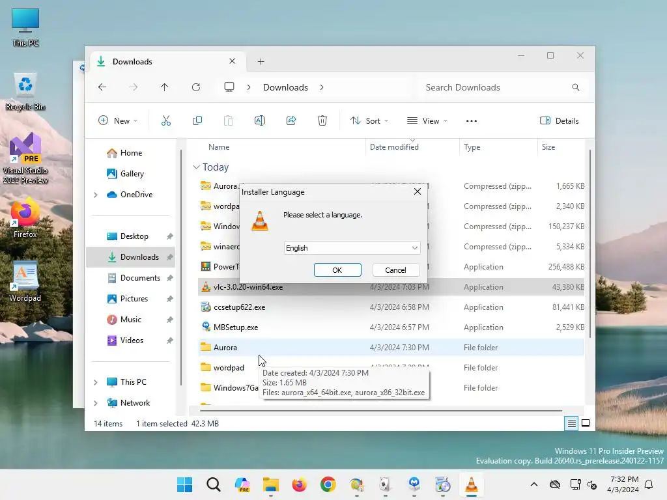
Task: Select the Aurora file folder
Action: pyautogui.click(x=391, y=348)
